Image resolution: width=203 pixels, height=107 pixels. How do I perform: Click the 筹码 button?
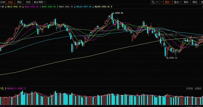click(x=186, y=2)
